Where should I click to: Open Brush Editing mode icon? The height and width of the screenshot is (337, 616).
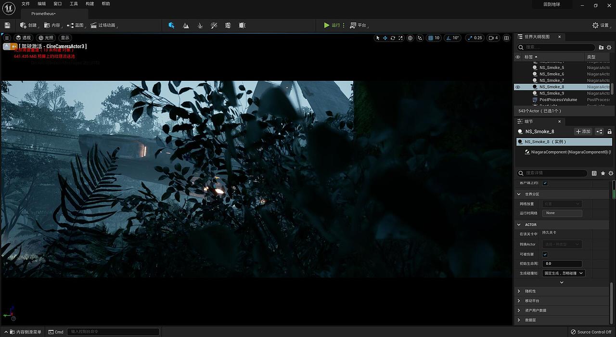pyautogui.click(x=242, y=26)
